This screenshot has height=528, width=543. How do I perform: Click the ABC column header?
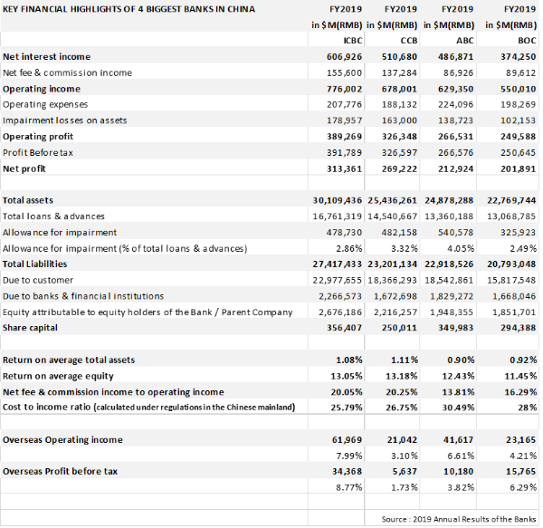click(x=465, y=41)
